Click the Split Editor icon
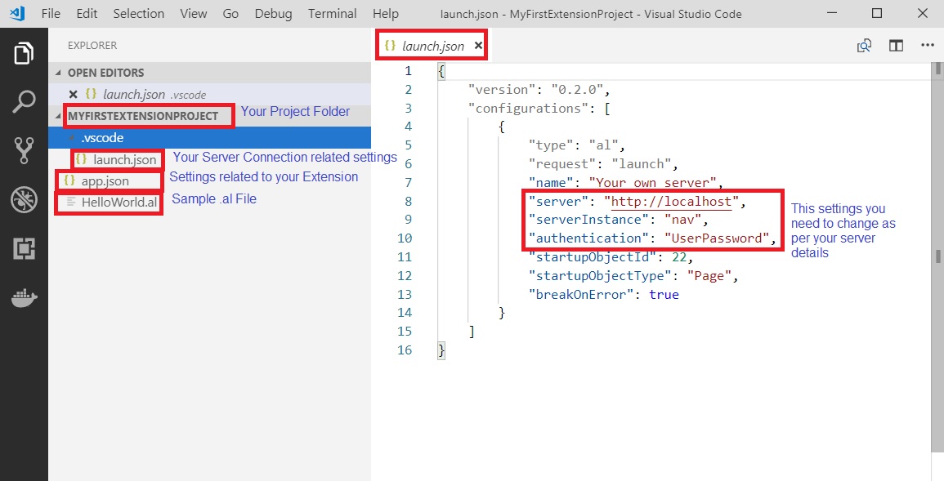This screenshot has height=481, width=944. click(896, 46)
